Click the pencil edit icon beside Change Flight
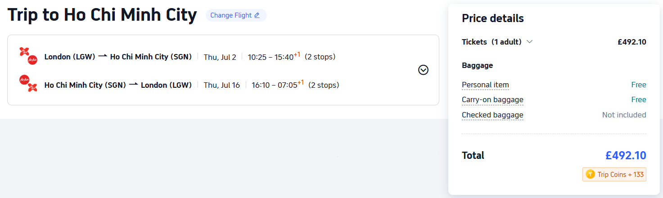 [x=257, y=15]
